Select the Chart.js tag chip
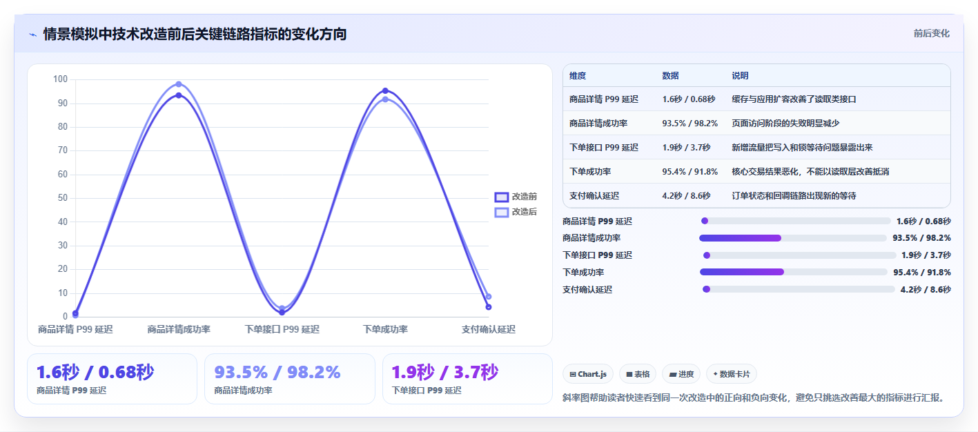 point(588,374)
